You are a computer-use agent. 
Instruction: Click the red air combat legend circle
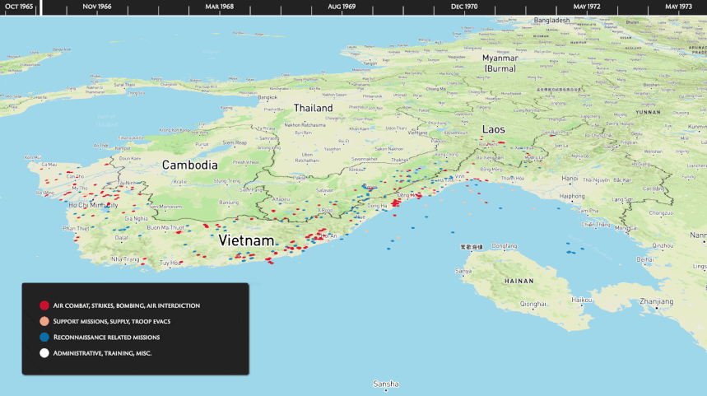tap(44, 305)
